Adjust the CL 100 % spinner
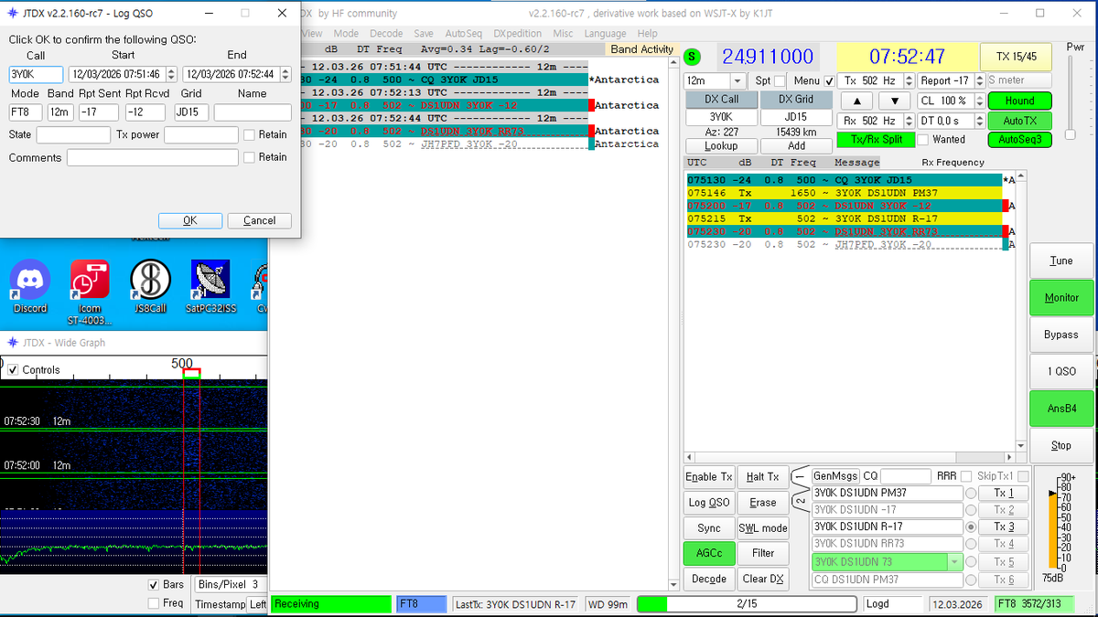Viewport: 1098px width, 617px height. pyautogui.click(x=980, y=101)
